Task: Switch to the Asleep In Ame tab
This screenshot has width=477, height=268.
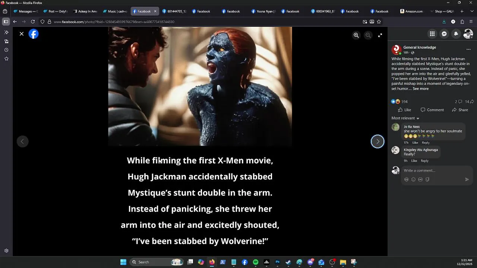Action: (85, 11)
